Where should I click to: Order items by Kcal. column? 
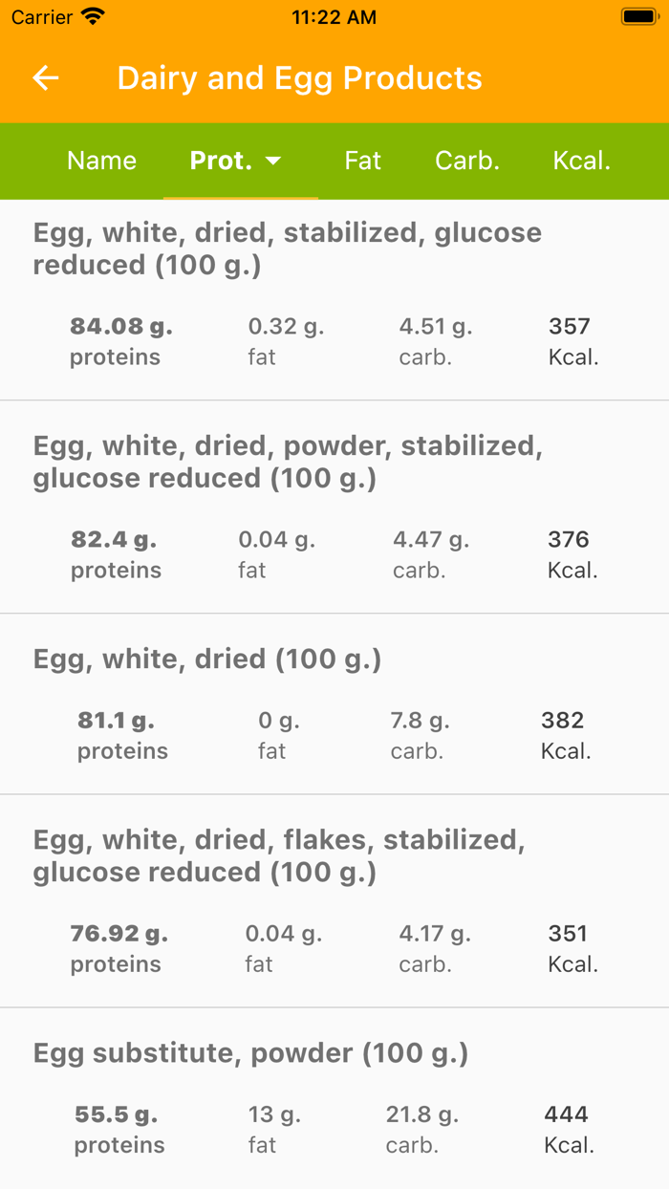click(581, 161)
